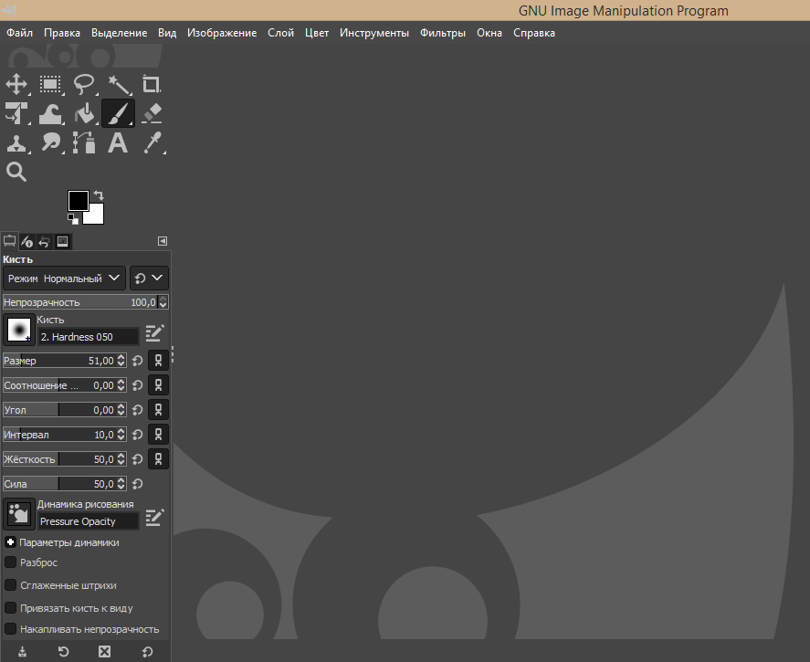Link Размер to brush native size
The width and height of the screenshot is (810, 662).
click(x=159, y=361)
